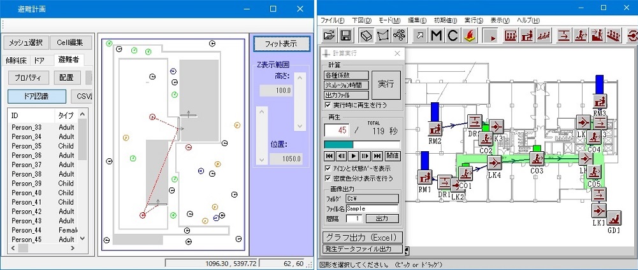The height and width of the screenshot is (270, 638).
Task: Select the room with people toolbar icon
Action: [511, 36]
